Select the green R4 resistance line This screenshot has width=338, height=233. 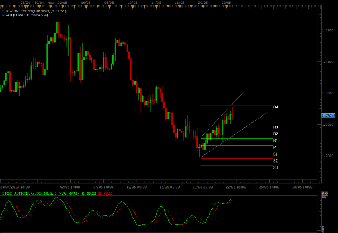coord(237,105)
